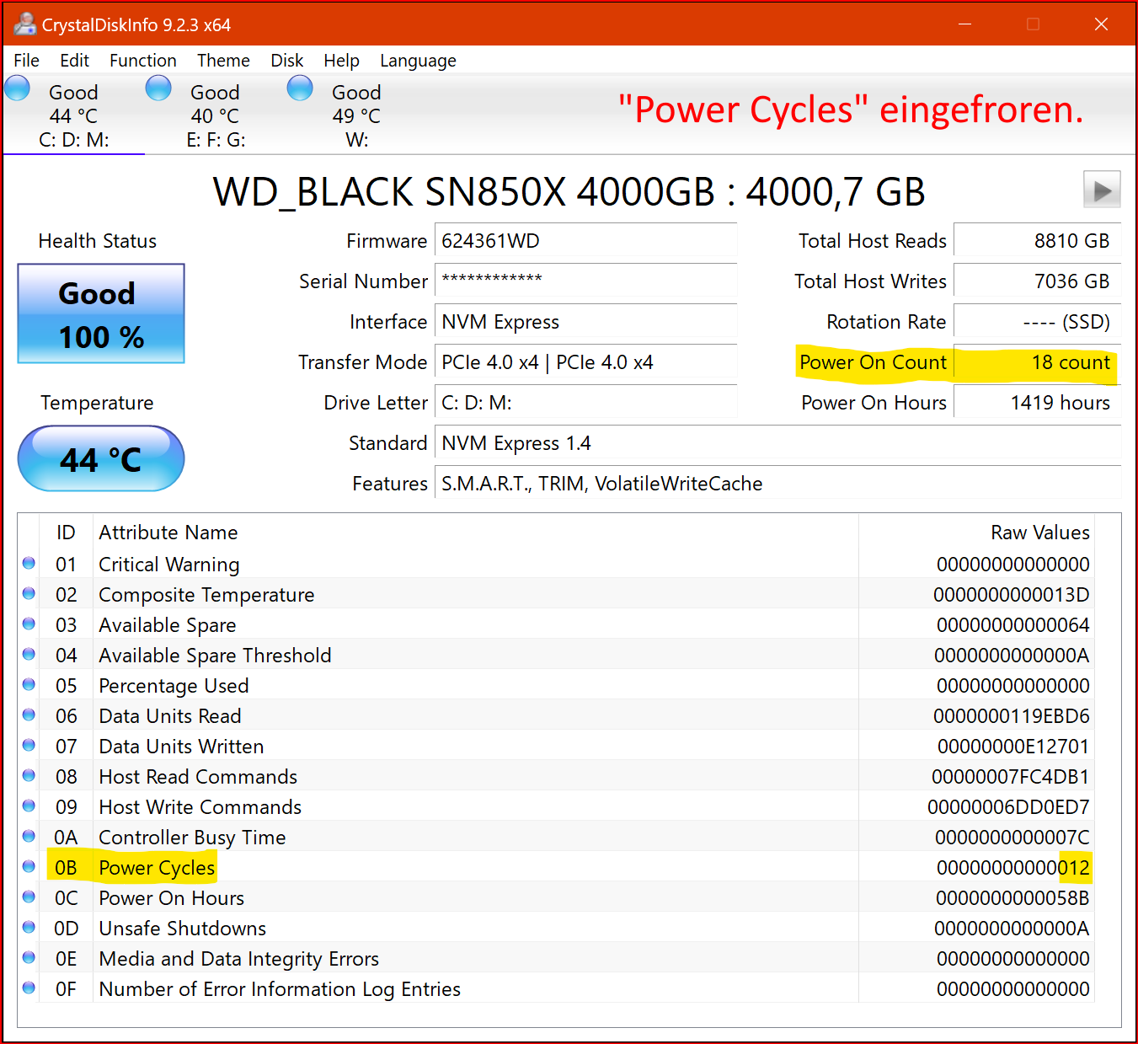1138x1044 pixels.
Task: Click the Power On Count value 18 count
Action: point(1037,361)
